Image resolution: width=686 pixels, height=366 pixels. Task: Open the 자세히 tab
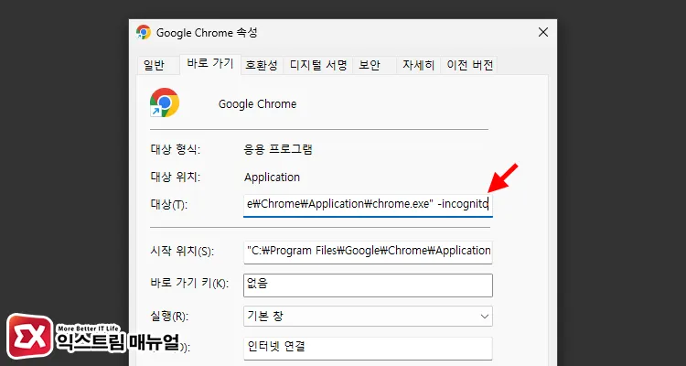tap(418, 65)
